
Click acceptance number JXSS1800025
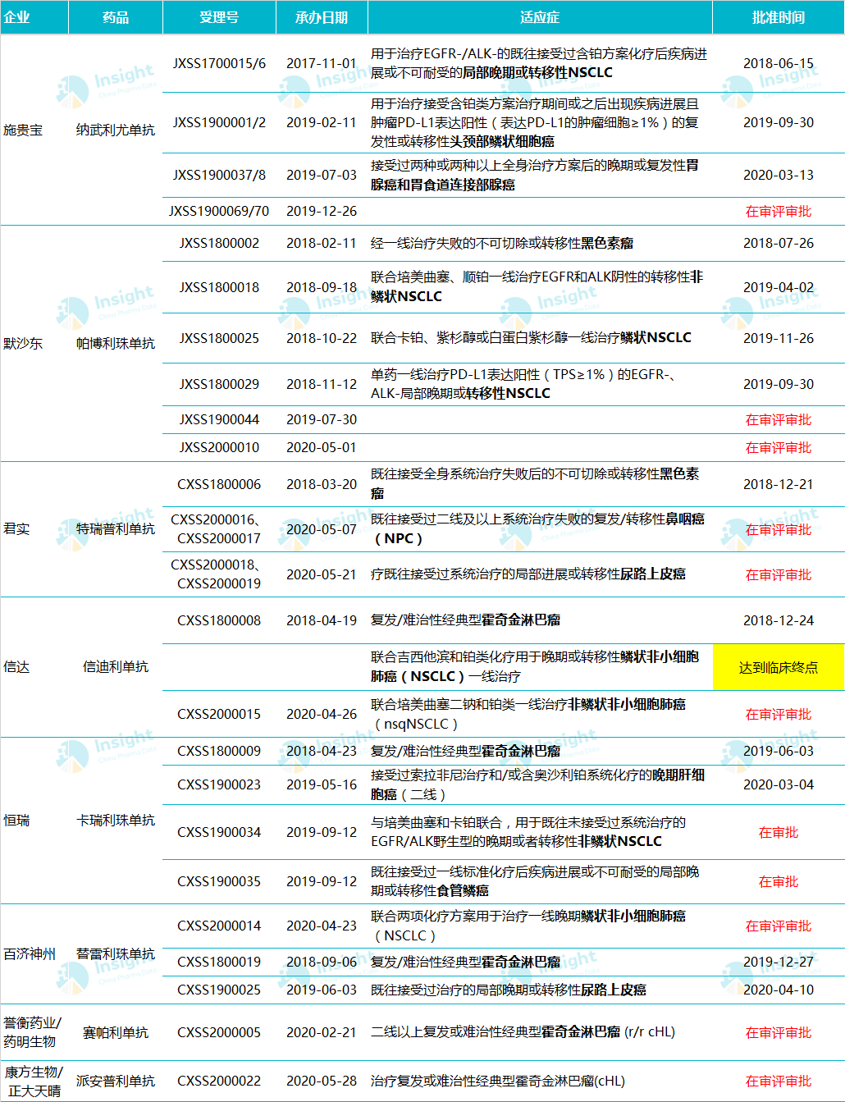tap(219, 338)
